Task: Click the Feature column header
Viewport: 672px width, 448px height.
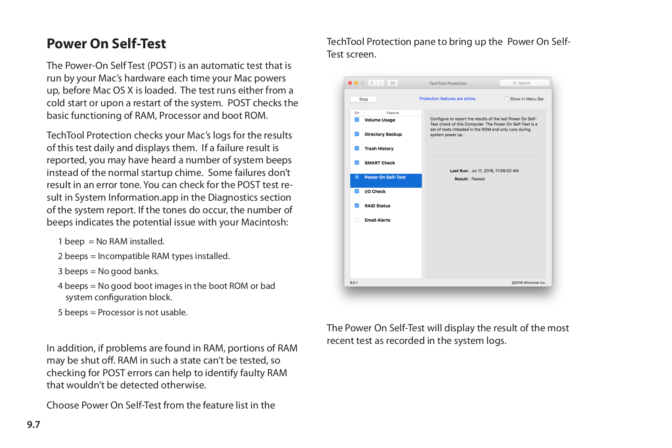Action: [x=393, y=113]
